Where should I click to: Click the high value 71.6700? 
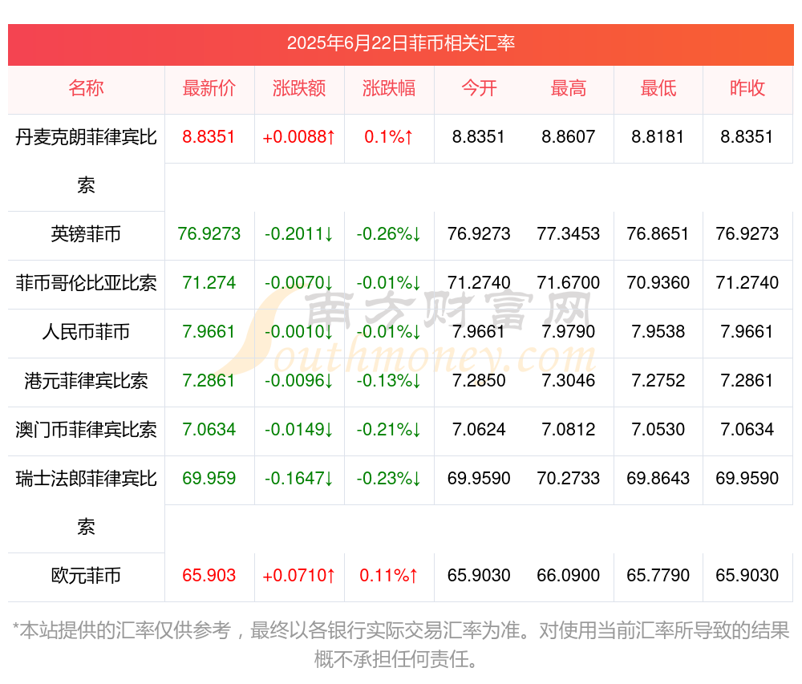(569, 282)
